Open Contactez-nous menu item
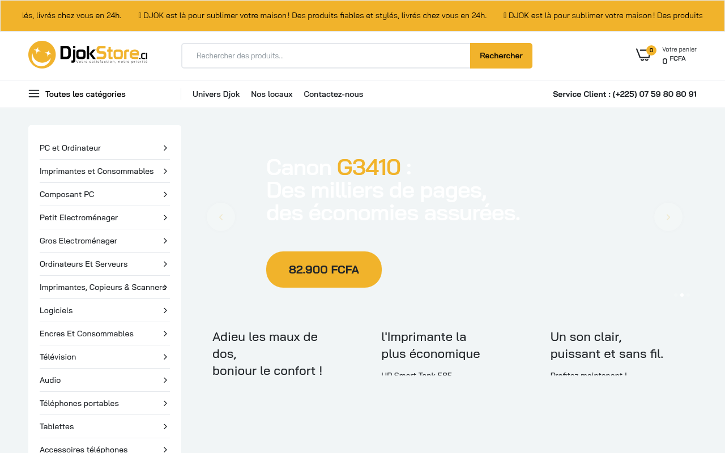Image resolution: width=725 pixels, height=453 pixels. pyautogui.click(x=334, y=94)
